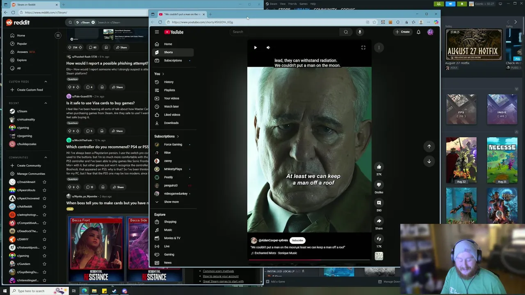525x295 pixels.
Task: Open the remix icon showing 17K
Action: (379, 239)
